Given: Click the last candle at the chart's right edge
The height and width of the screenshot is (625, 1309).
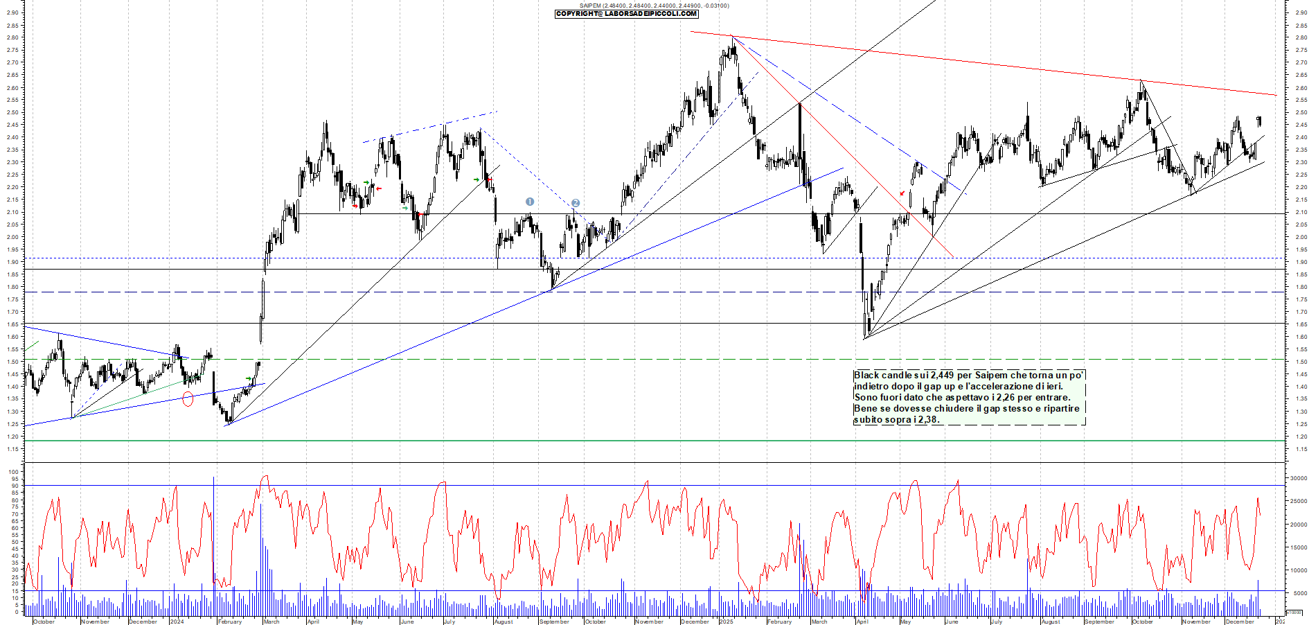Looking at the screenshot, I should (x=1259, y=121).
